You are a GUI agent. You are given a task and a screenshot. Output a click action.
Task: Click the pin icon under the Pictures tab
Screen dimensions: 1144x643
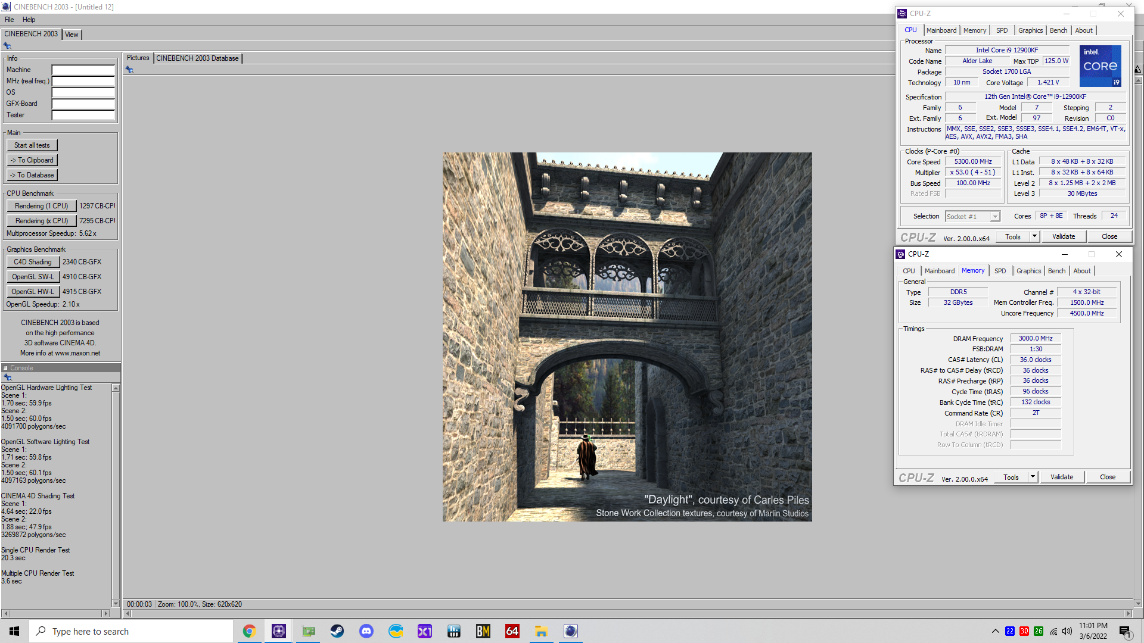(129, 70)
